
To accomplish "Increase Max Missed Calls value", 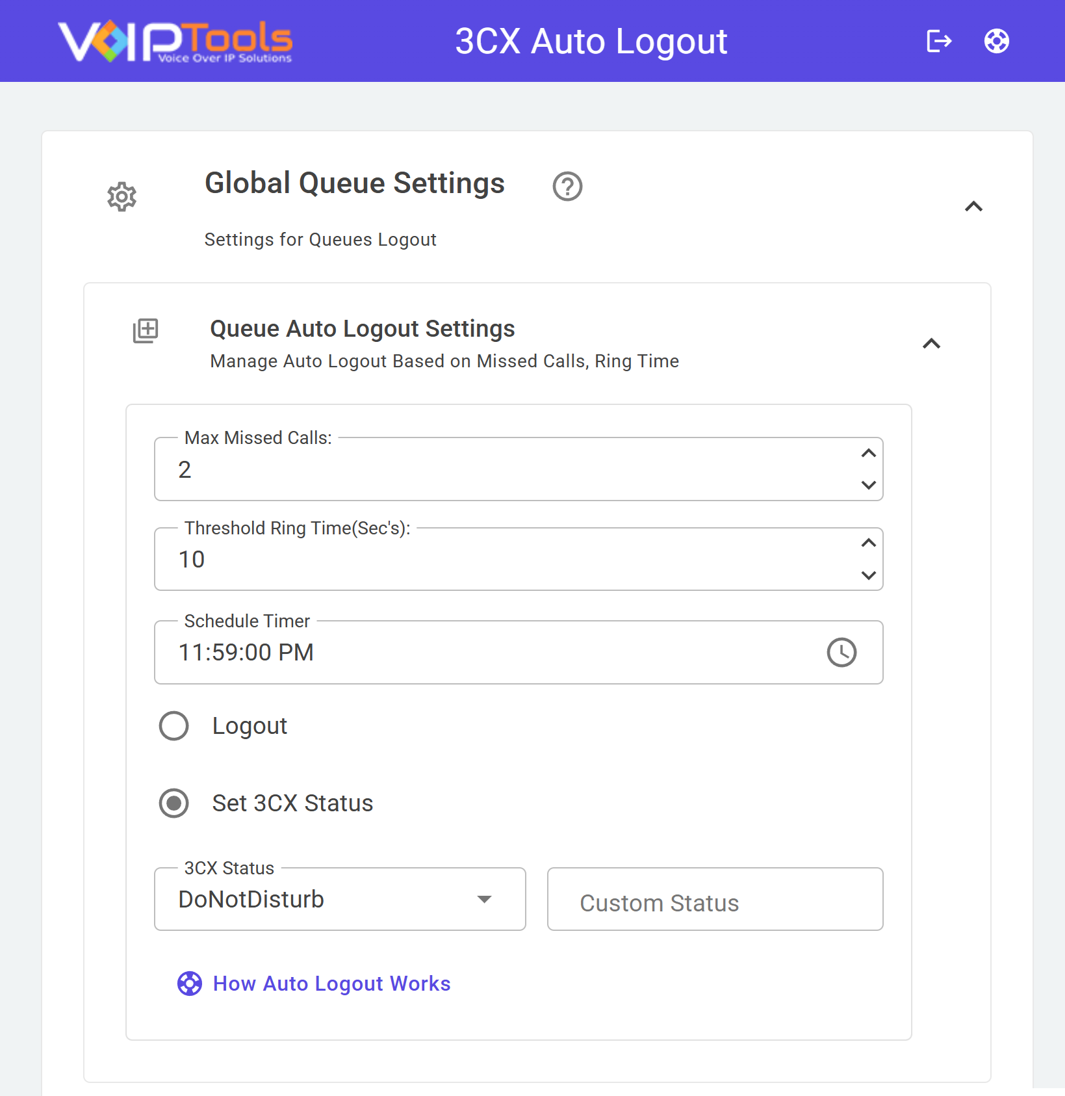I will coord(869,453).
